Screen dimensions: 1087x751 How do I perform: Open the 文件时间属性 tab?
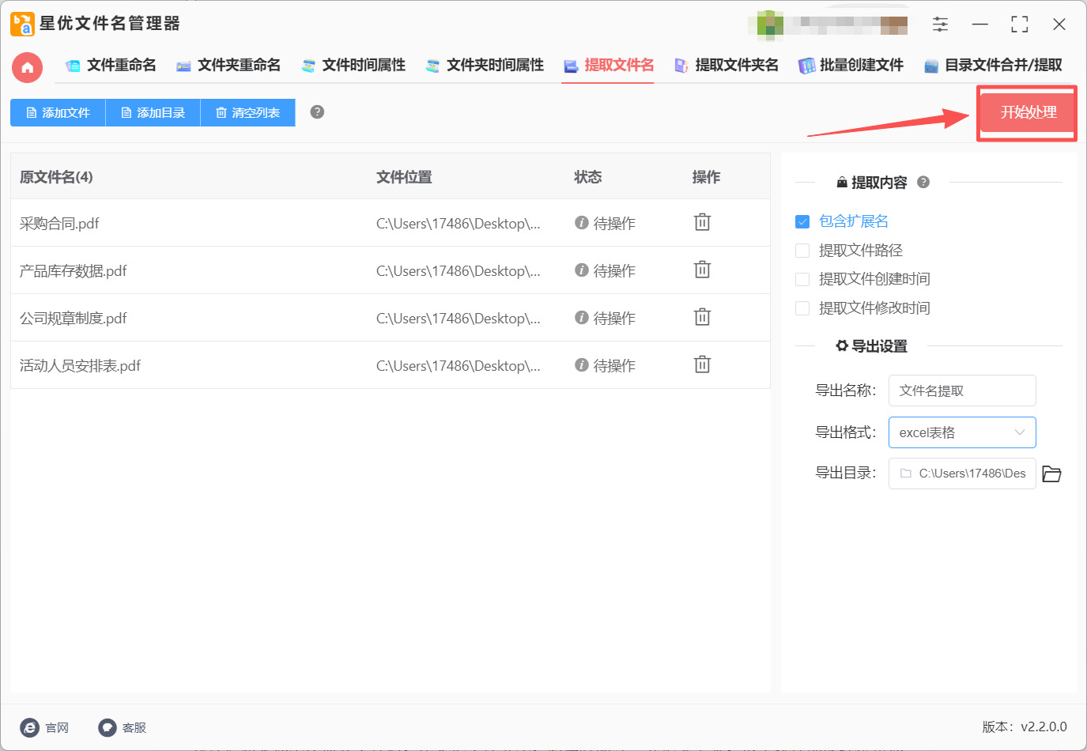[353, 66]
